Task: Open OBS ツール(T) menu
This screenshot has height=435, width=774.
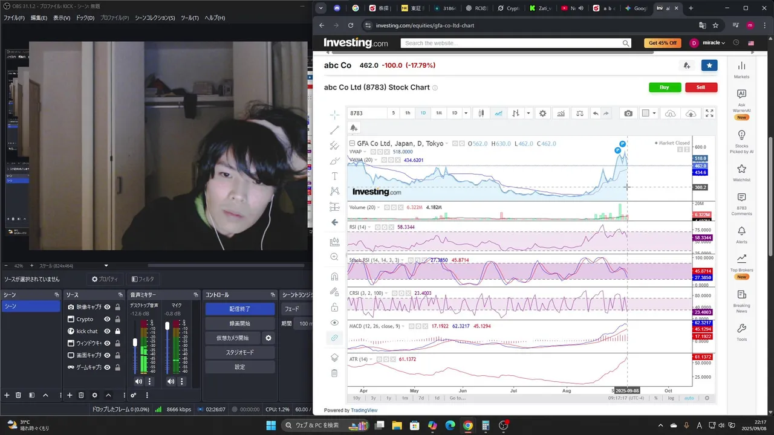Action: (x=190, y=18)
